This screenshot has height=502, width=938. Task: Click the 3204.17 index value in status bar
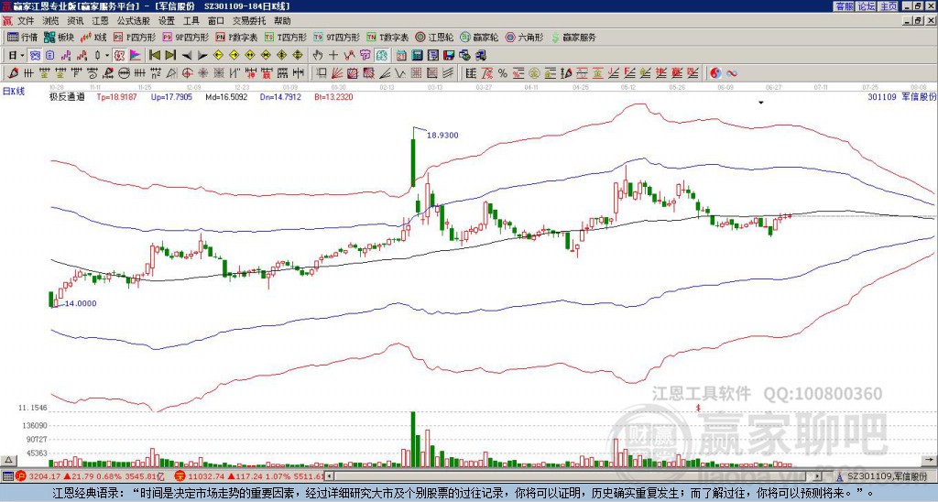pos(45,476)
